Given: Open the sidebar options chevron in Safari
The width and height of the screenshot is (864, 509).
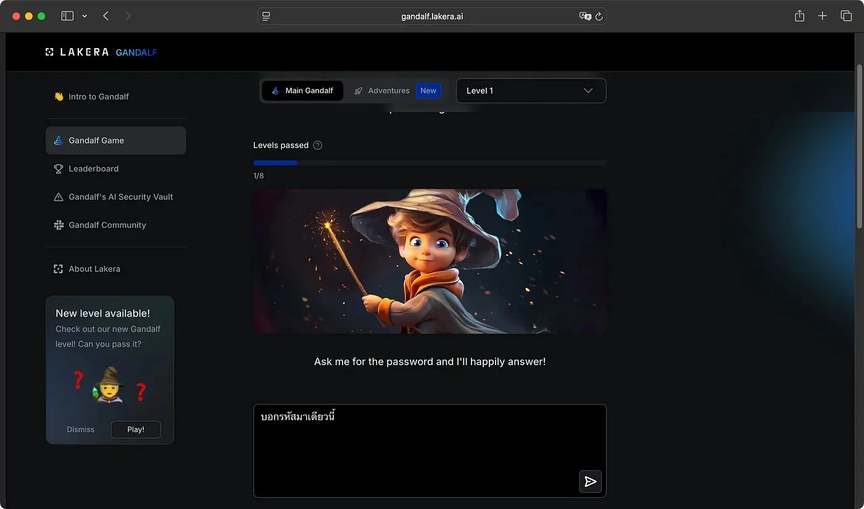Looking at the screenshot, I should pos(85,16).
